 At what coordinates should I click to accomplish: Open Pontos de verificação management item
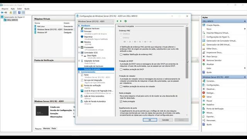click(92, 85)
